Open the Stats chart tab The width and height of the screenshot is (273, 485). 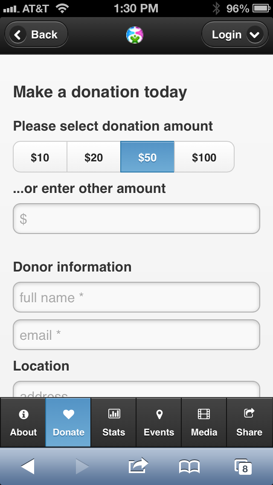point(114,423)
